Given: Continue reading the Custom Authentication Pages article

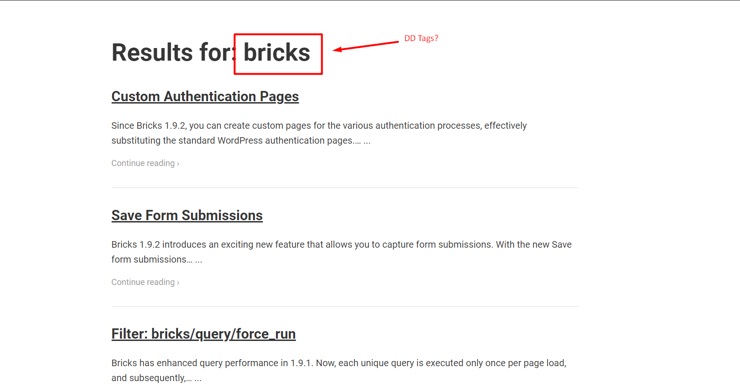Looking at the screenshot, I should pos(145,163).
